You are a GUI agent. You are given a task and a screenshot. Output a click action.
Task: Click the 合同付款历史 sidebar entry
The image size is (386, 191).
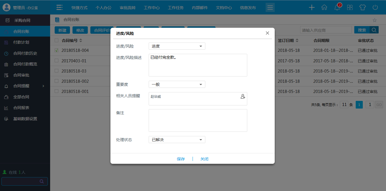coord(25,53)
